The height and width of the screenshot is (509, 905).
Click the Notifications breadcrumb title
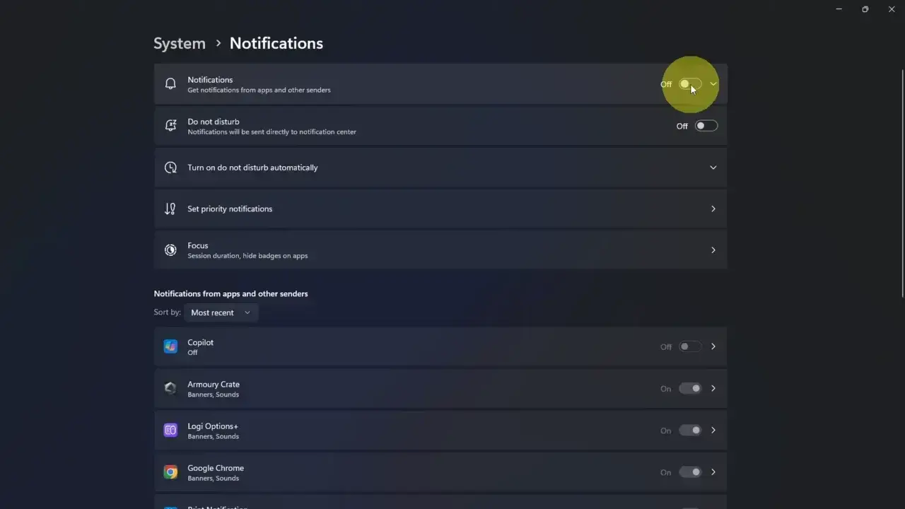(276, 43)
